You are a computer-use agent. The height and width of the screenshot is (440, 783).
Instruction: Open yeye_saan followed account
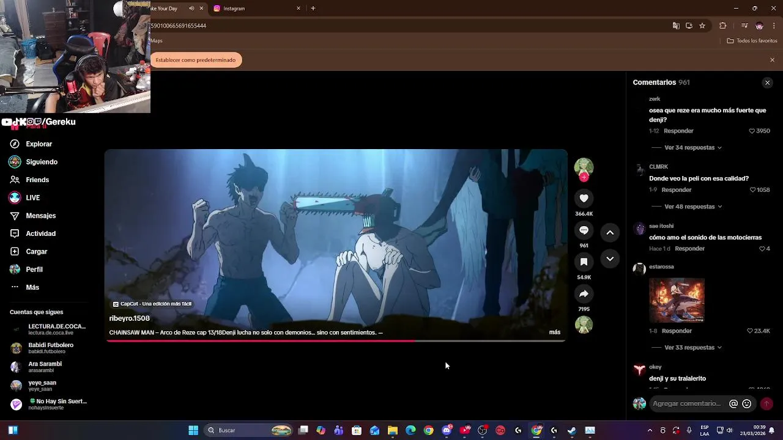pos(34,386)
